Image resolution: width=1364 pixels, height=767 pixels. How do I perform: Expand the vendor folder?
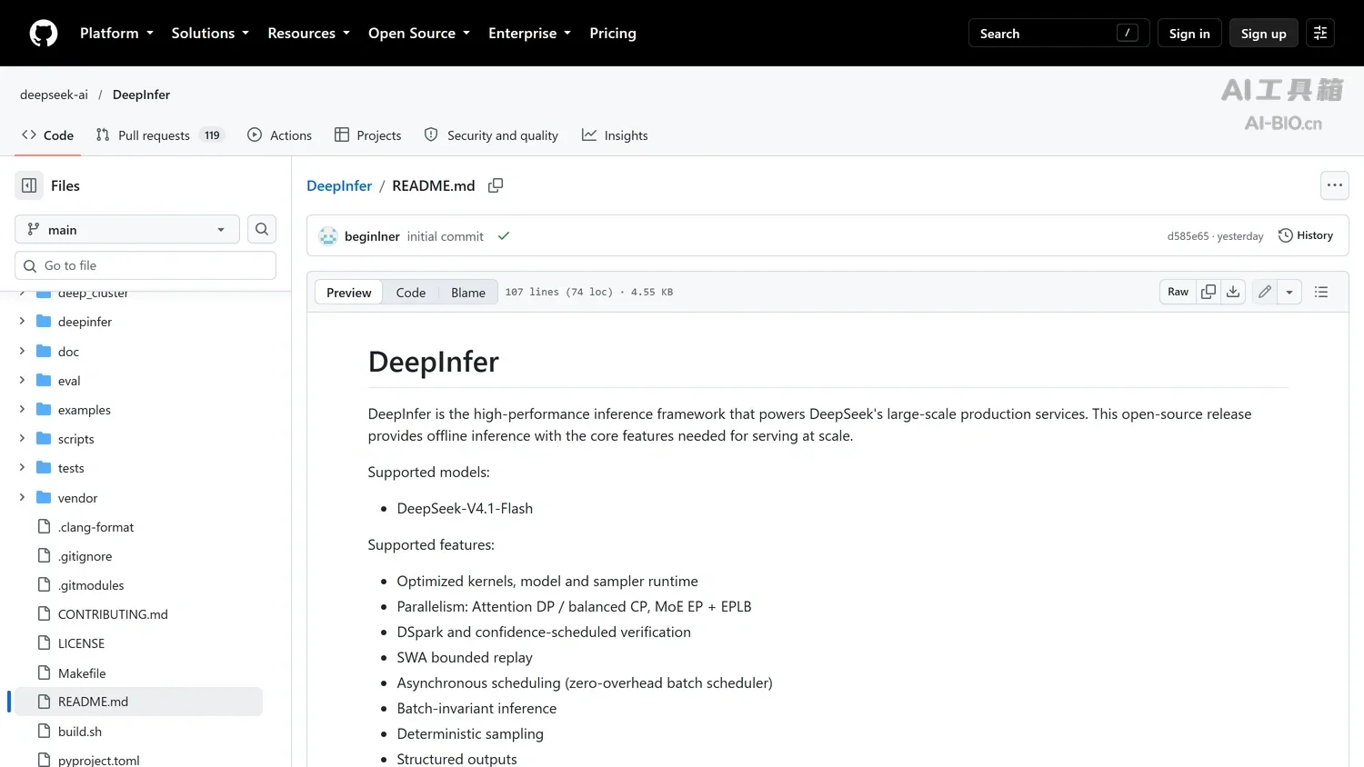(22, 498)
